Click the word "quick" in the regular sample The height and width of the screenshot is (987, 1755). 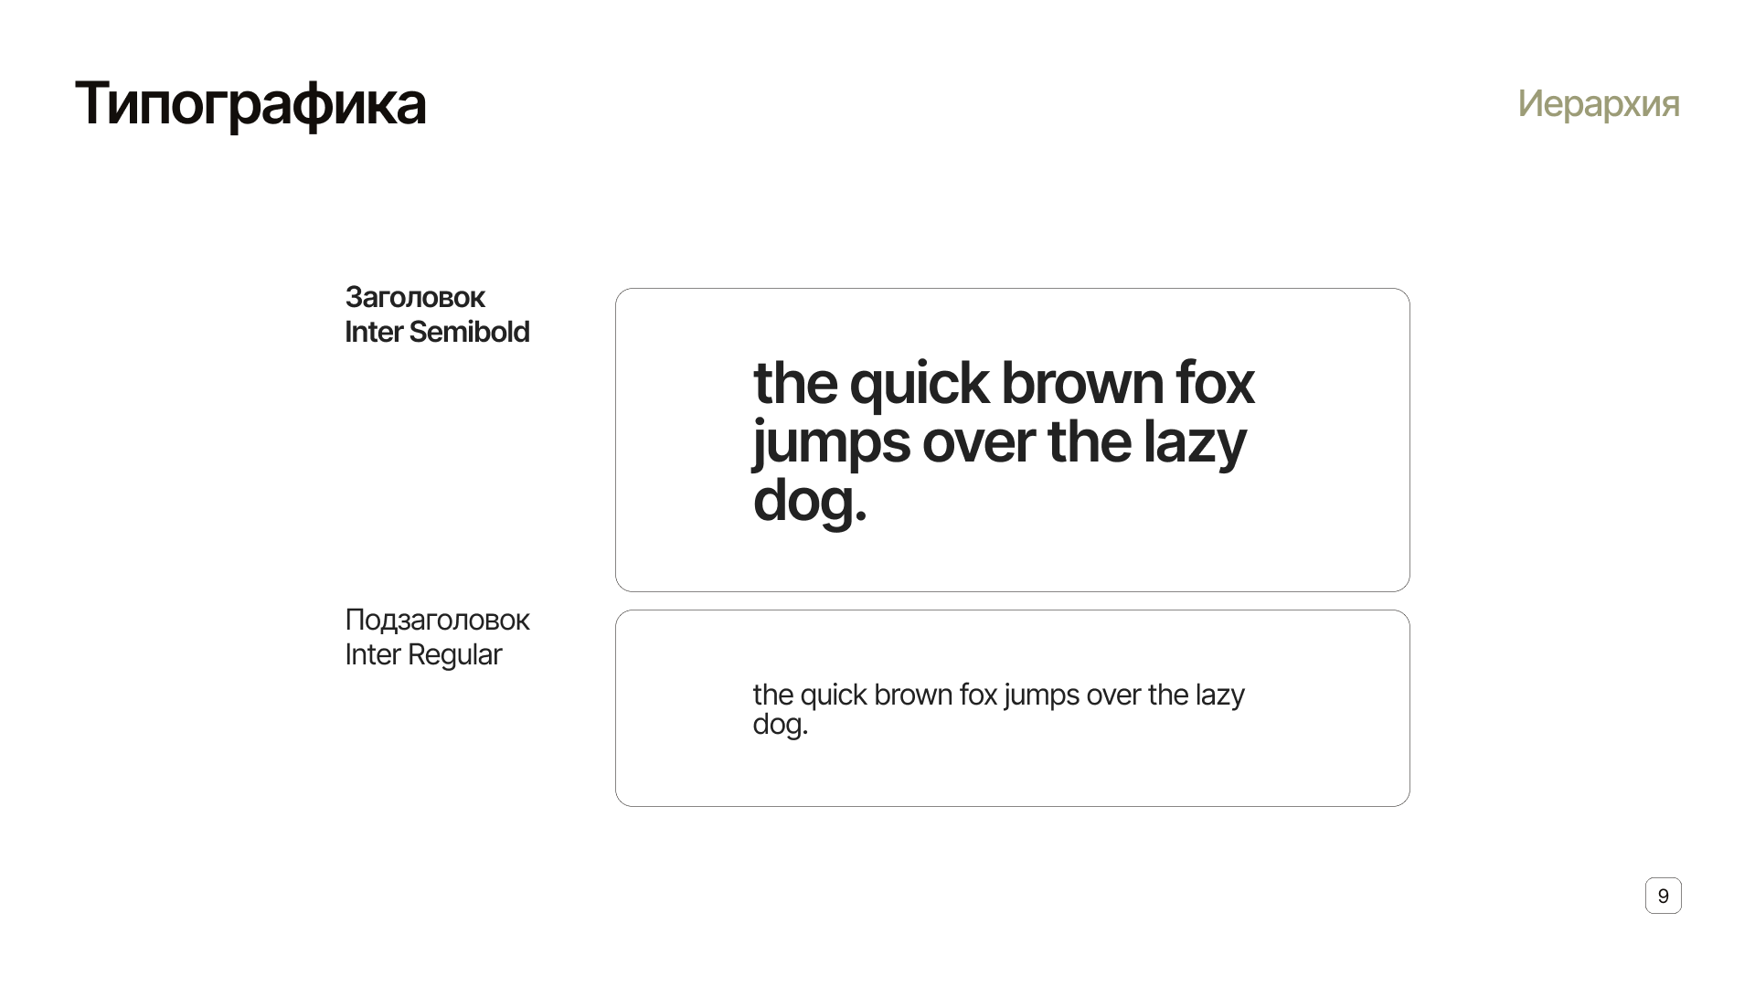pos(833,695)
